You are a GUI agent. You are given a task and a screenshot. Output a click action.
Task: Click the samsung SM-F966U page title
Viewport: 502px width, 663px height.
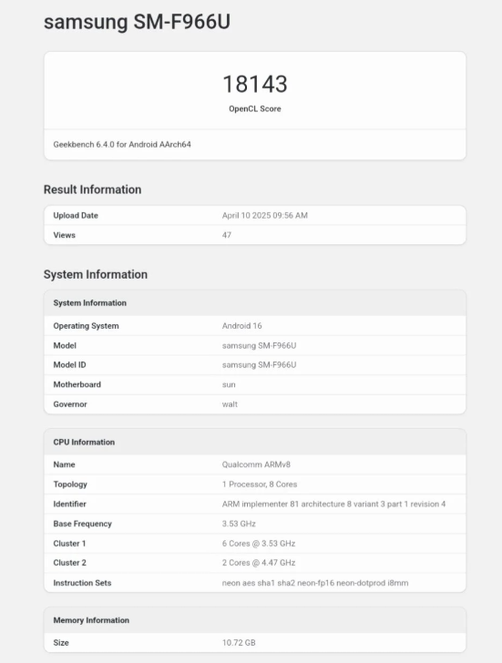click(137, 22)
